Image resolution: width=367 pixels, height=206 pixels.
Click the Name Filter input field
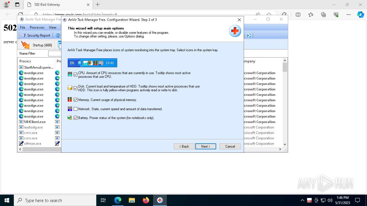[x=55, y=54]
